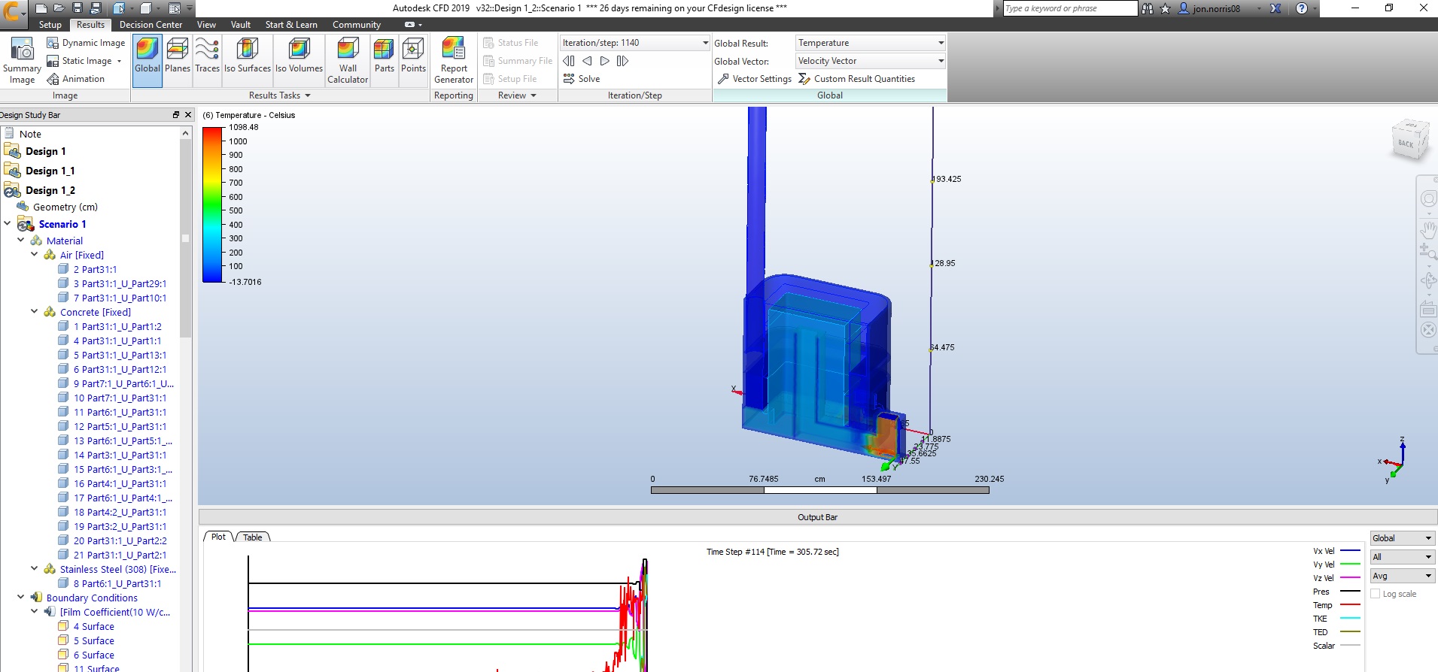Open the Avg dropdown in Output Bar
This screenshot has height=672, width=1438.
click(x=1403, y=576)
